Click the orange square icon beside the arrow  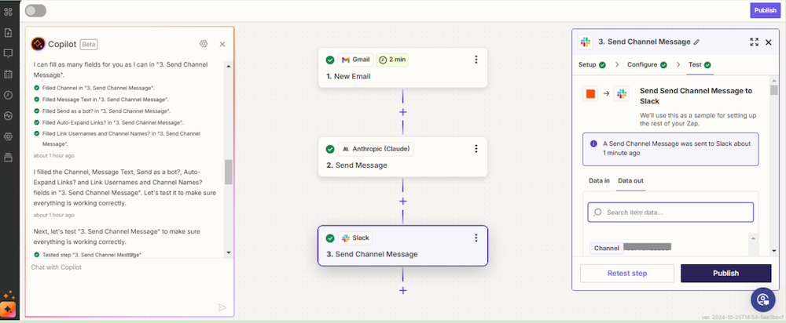click(x=590, y=93)
